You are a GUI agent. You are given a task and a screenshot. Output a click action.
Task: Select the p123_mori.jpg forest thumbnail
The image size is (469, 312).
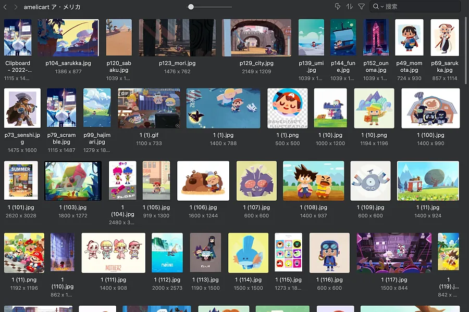[x=177, y=37]
